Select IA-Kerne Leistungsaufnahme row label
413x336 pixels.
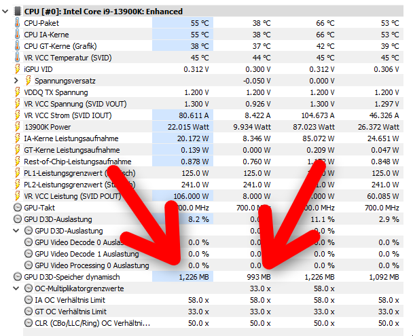pyautogui.click(x=71, y=138)
